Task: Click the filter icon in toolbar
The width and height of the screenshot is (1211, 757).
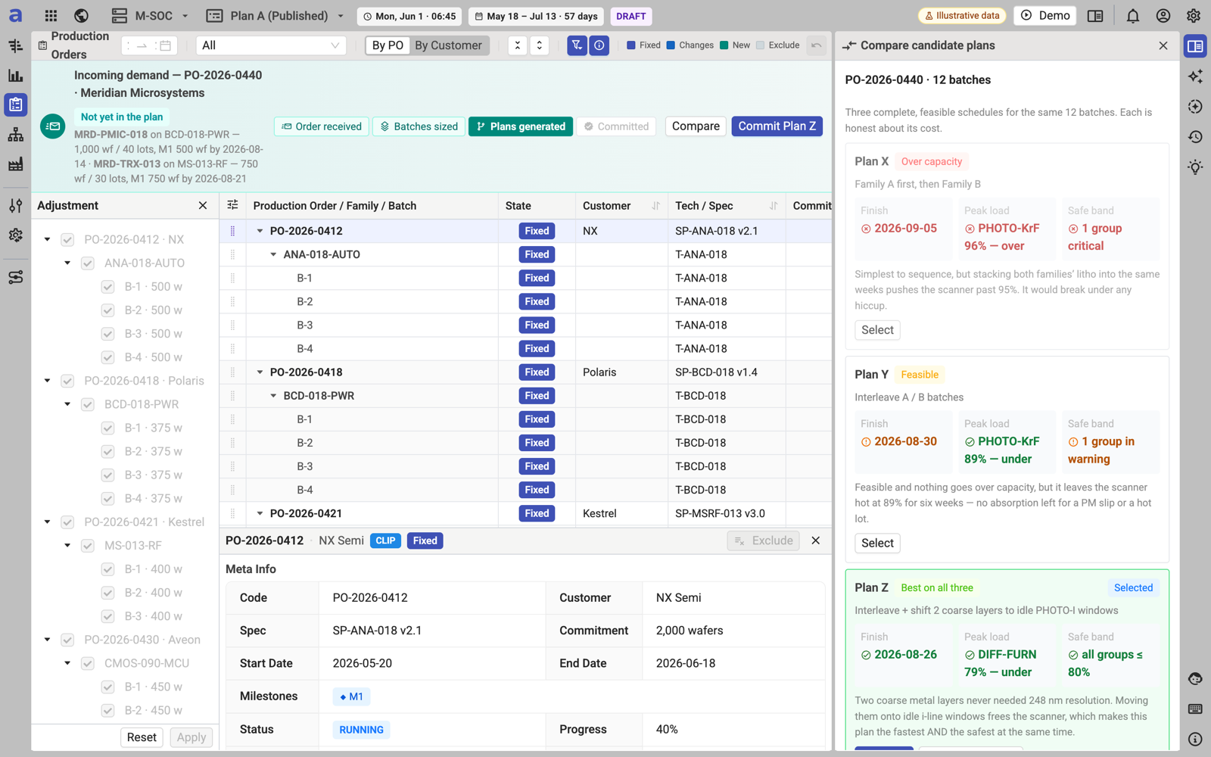Action: [577, 45]
